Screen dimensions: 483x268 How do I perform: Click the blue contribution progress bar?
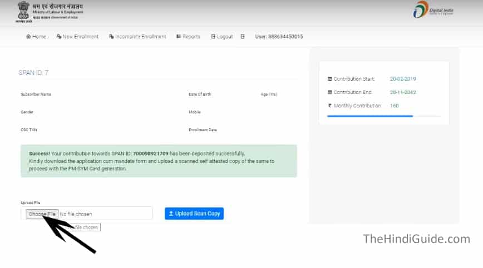(x=370, y=116)
